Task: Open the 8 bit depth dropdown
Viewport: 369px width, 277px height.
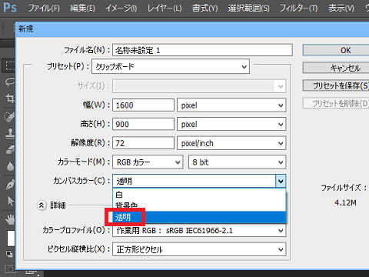Action: click(237, 162)
